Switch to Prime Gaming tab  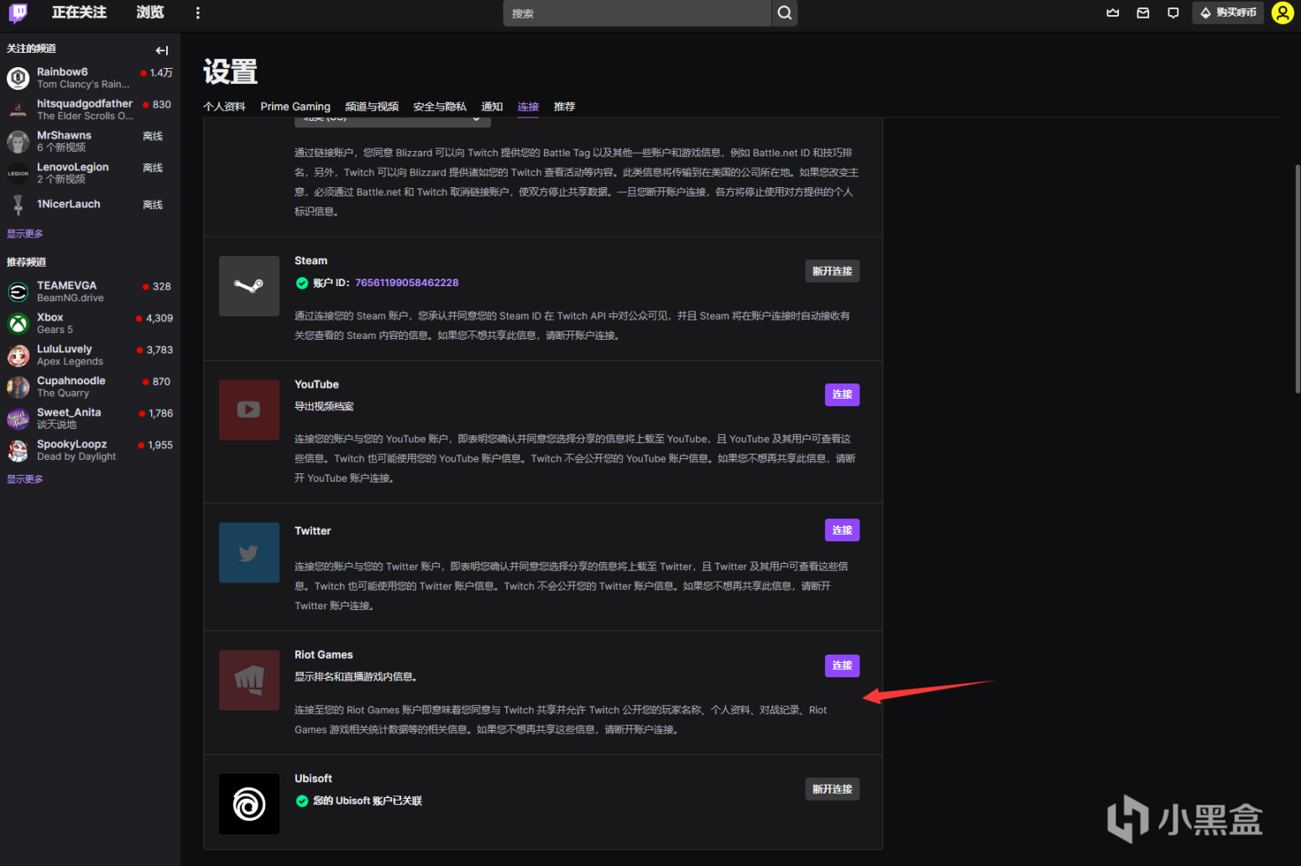point(295,107)
